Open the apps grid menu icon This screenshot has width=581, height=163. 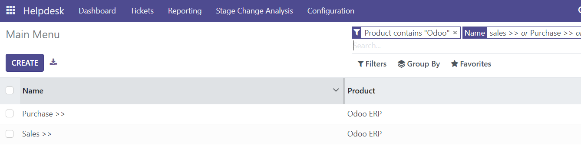point(10,10)
